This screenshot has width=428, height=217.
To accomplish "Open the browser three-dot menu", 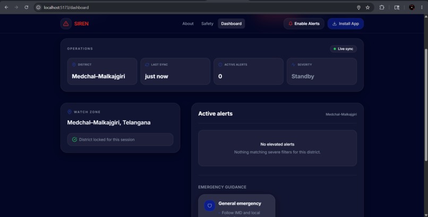I will [x=422, y=7].
